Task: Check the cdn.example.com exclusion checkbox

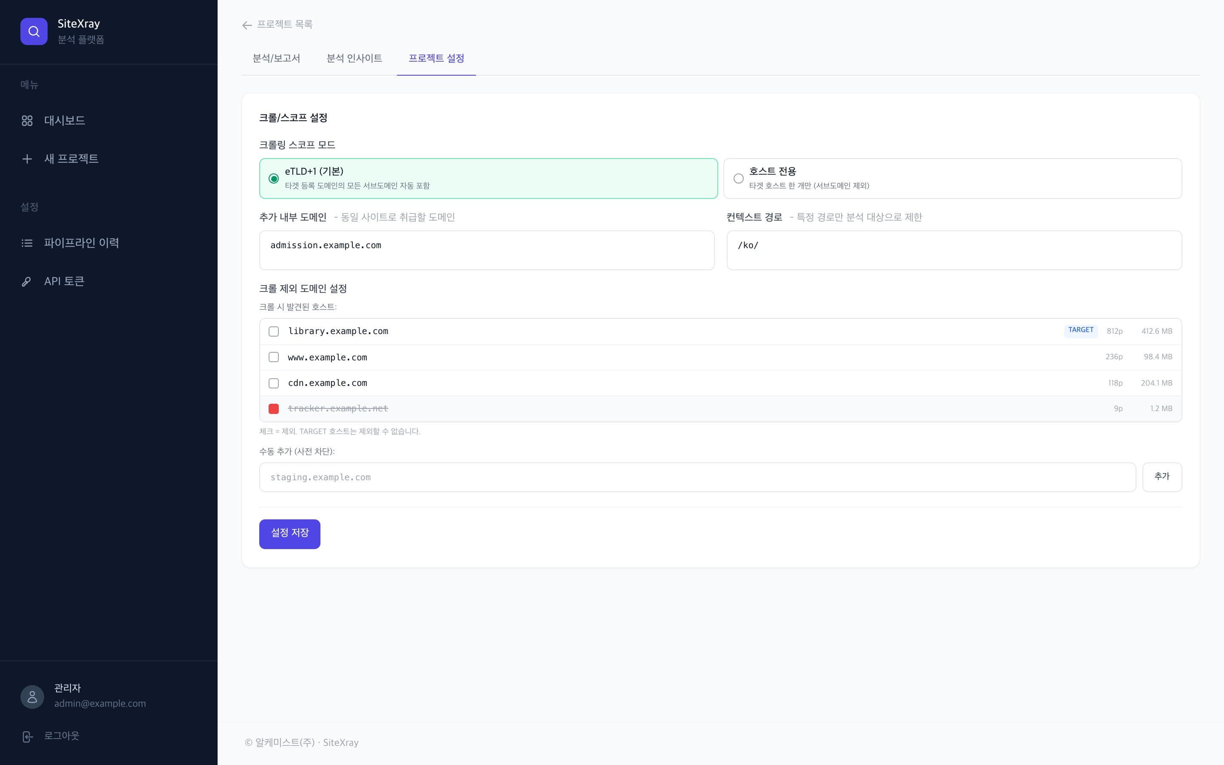Action: [x=274, y=383]
